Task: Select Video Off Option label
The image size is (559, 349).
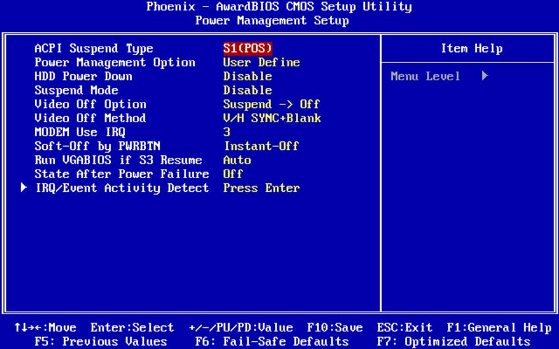Action: pos(90,105)
